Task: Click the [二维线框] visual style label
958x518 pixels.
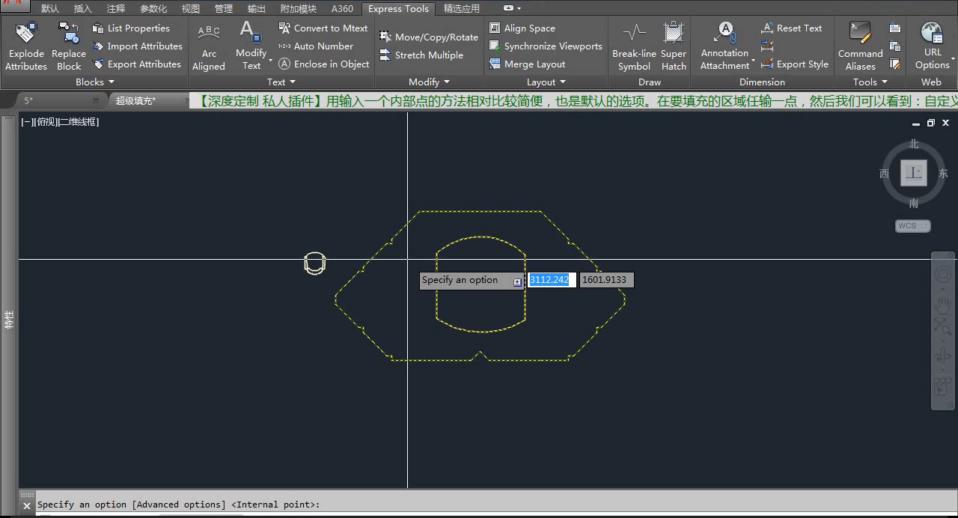Action: pos(78,122)
